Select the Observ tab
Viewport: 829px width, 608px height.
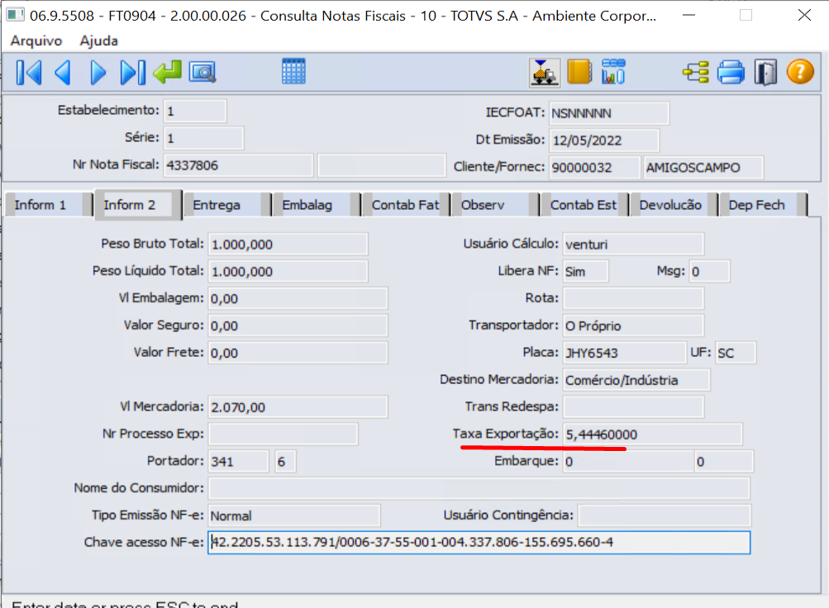(495, 205)
